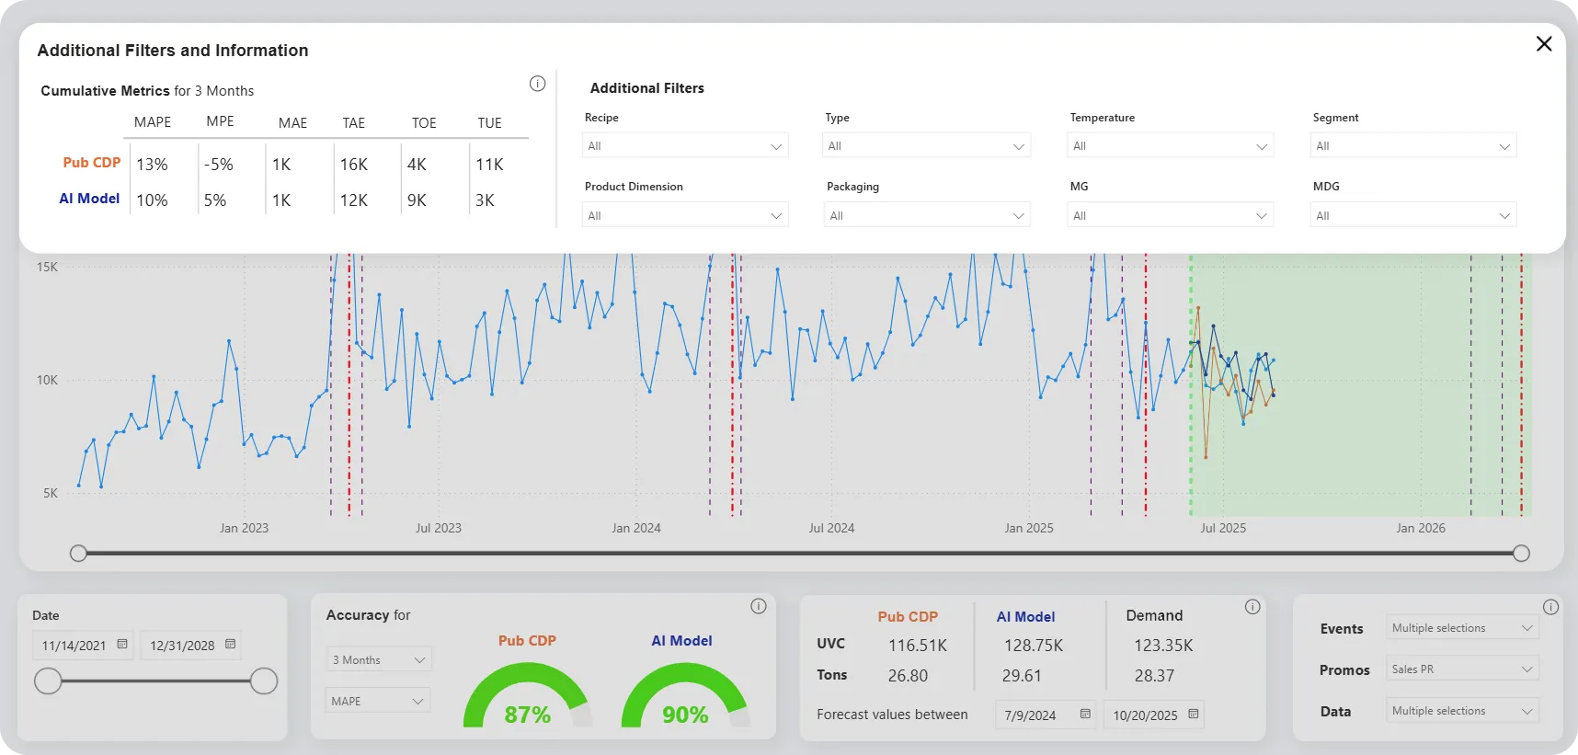Open the Type filter dropdown
This screenshot has width=1578, height=755.
(926, 145)
